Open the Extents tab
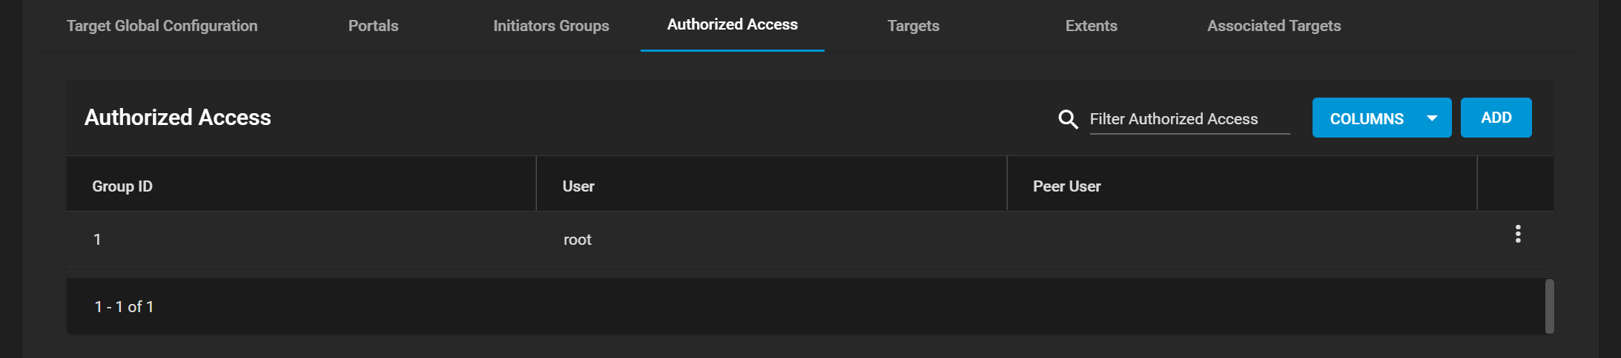Screen dimensions: 1621x358 tap(1092, 26)
